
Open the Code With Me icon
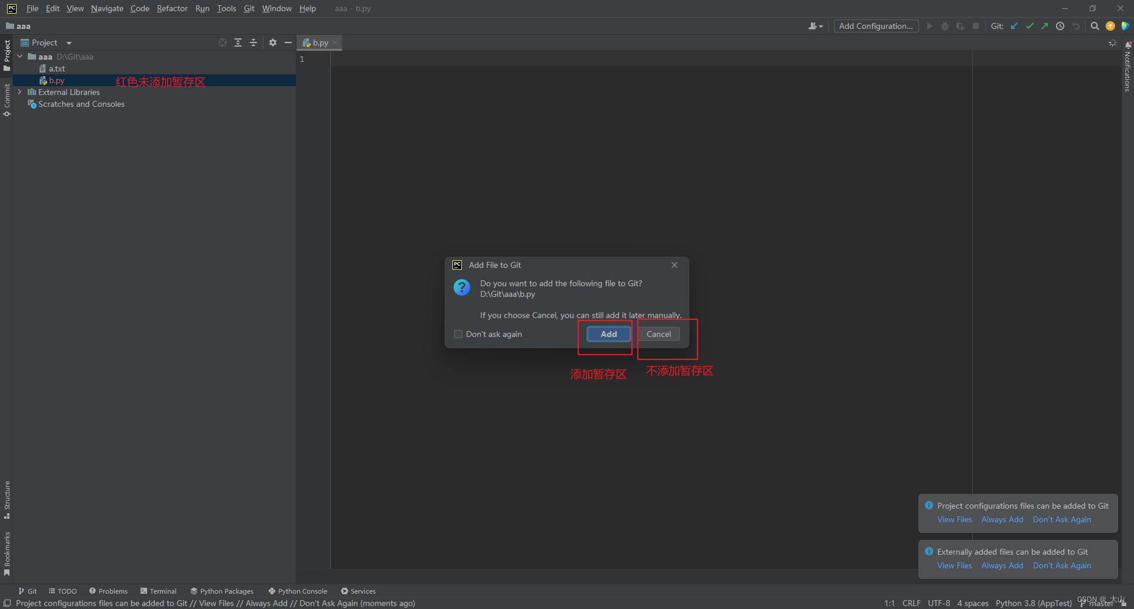(x=1125, y=26)
